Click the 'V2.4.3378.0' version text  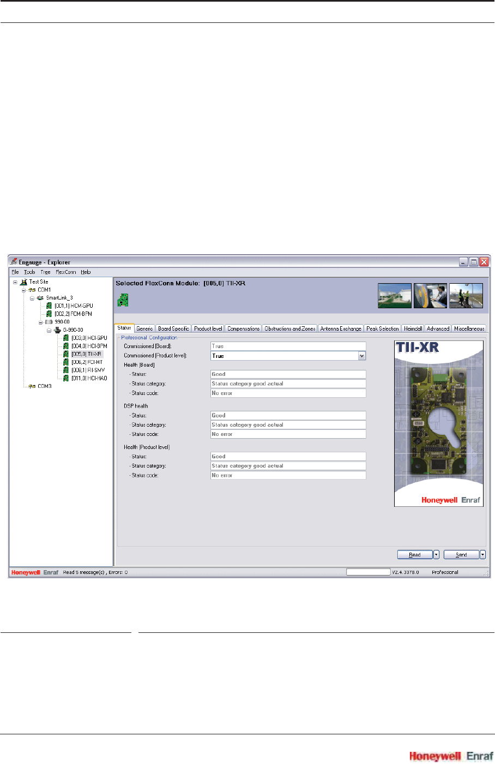click(406, 572)
